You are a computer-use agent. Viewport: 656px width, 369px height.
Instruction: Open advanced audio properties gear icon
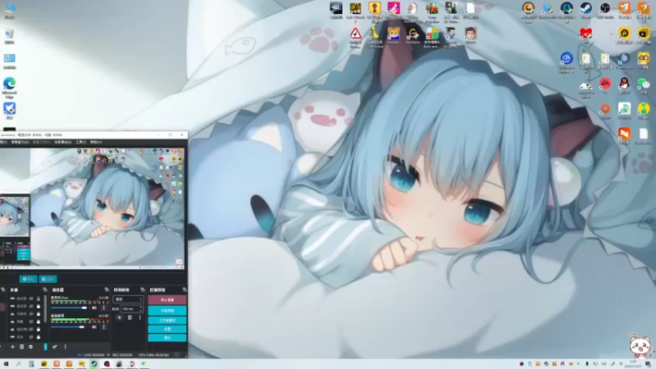click(x=55, y=347)
